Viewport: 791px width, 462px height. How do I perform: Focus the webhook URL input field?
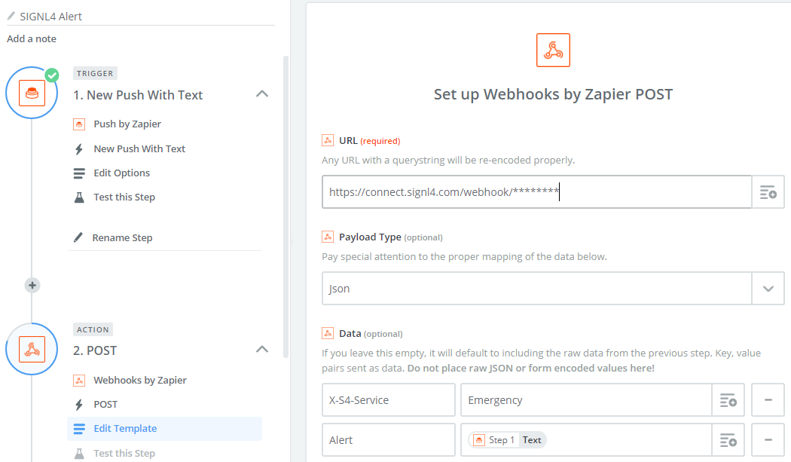point(536,192)
